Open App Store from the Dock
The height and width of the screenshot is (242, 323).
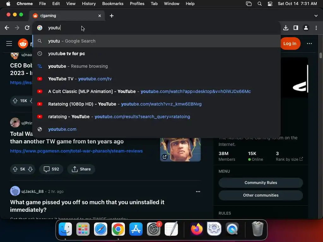coord(136,229)
